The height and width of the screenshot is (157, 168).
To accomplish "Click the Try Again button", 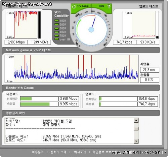I will coord(81,6).
